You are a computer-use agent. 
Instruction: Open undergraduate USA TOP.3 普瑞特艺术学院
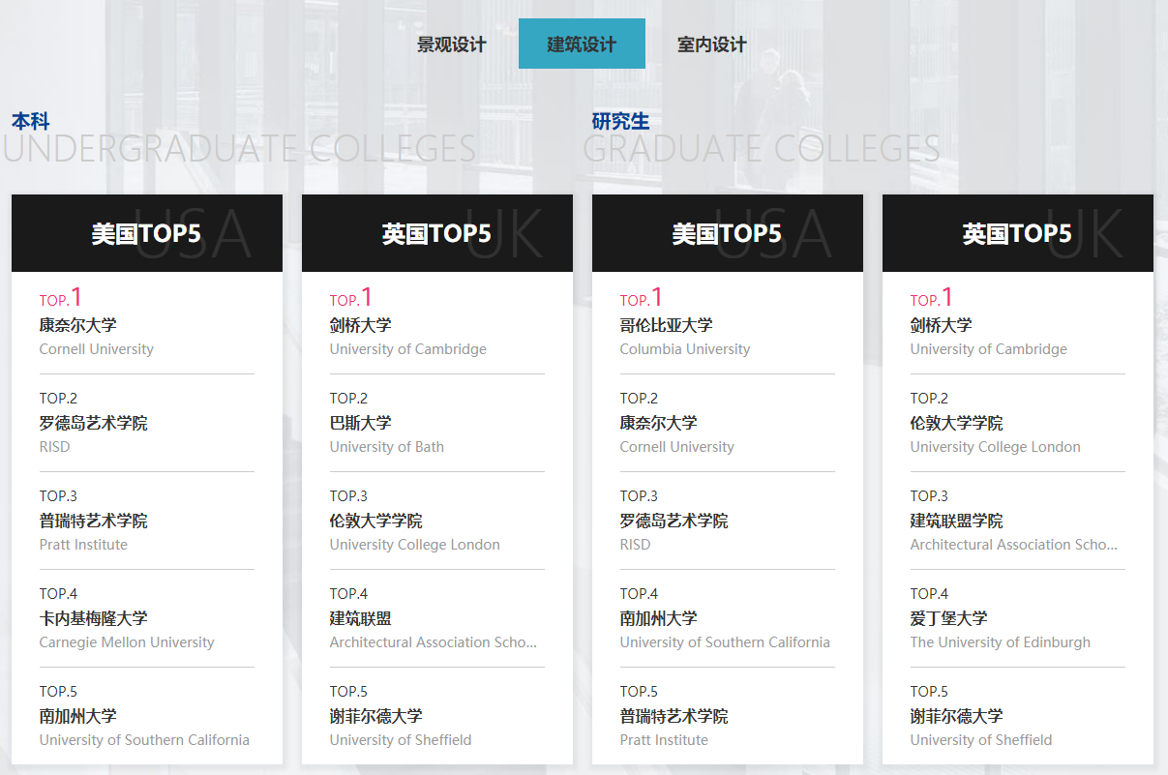point(93,521)
